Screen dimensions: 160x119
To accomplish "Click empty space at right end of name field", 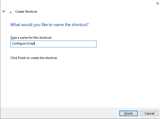I will coord(79,44).
